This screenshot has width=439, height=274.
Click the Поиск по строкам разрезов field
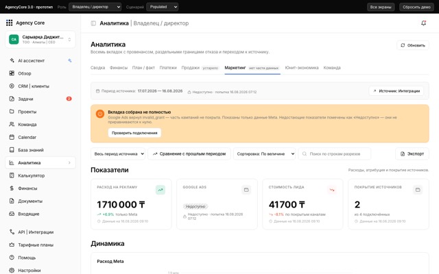pos(335,153)
